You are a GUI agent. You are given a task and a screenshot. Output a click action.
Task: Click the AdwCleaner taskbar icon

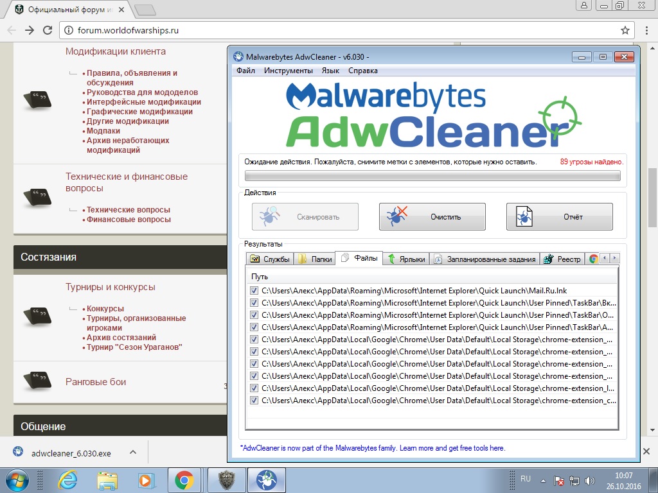[267, 480]
